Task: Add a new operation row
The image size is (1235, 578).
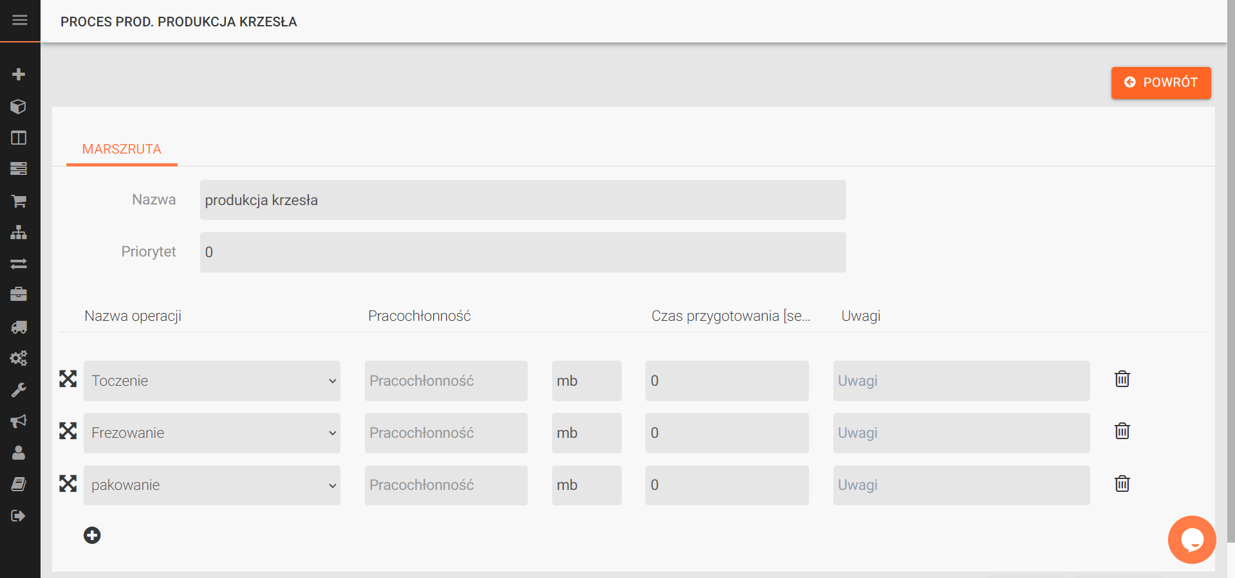Action: coord(92,535)
